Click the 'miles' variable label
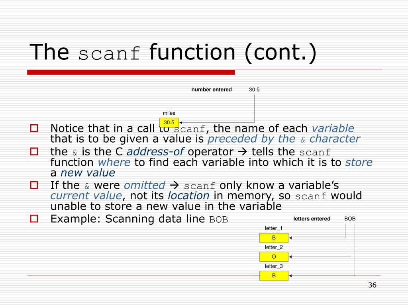 [169, 113]
